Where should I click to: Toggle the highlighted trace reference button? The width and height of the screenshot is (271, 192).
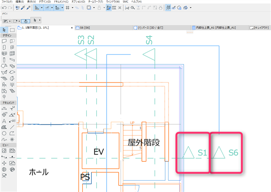tap(108, 8)
